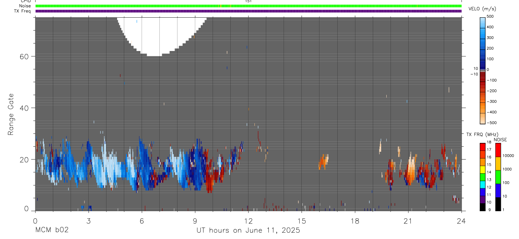Click the CPID value 151

click(248, 1)
